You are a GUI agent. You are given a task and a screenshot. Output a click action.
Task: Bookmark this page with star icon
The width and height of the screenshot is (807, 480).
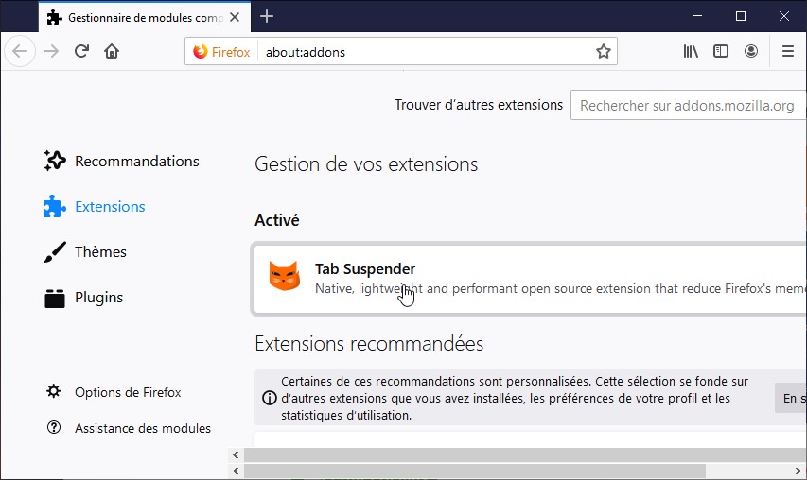click(x=604, y=52)
